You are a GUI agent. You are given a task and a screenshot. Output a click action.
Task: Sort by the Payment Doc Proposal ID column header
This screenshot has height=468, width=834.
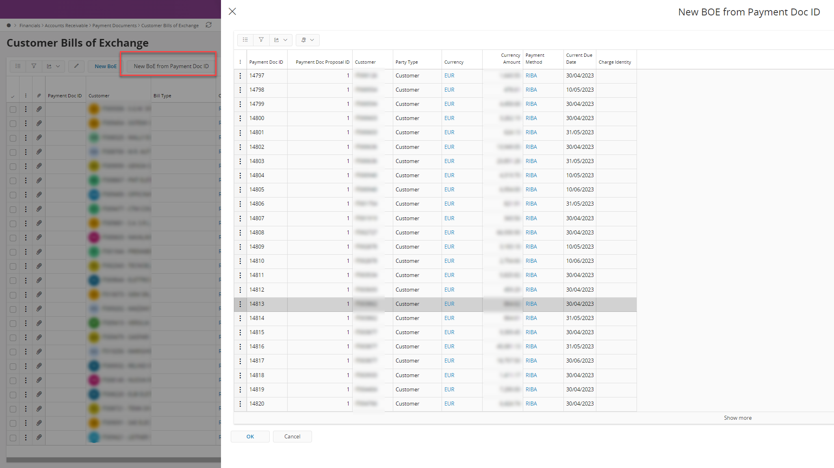click(323, 62)
